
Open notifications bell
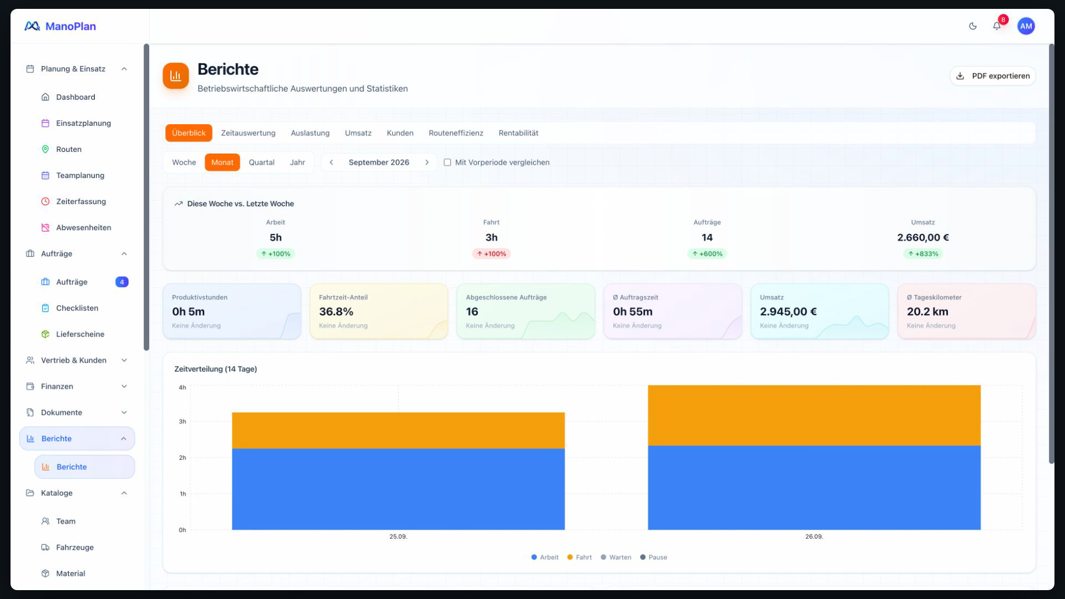pyautogui.click(x=997, y=26)
